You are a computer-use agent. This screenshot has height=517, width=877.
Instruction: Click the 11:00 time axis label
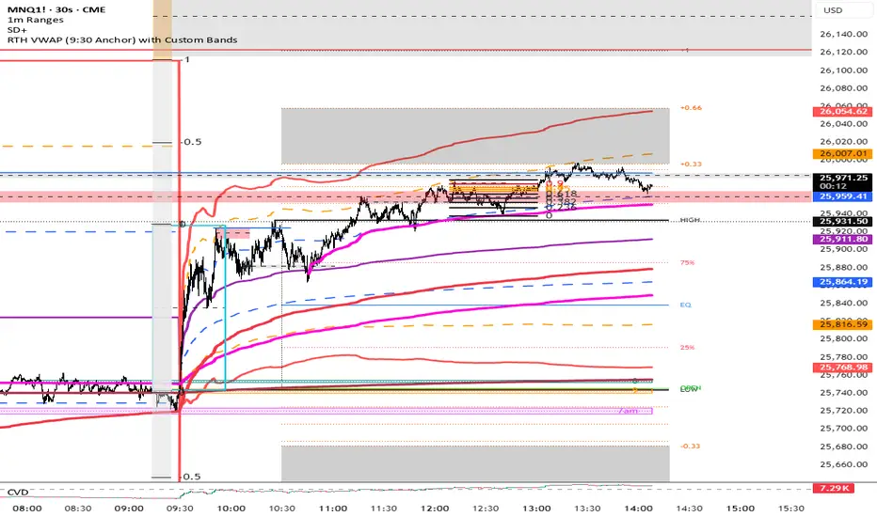333,509
